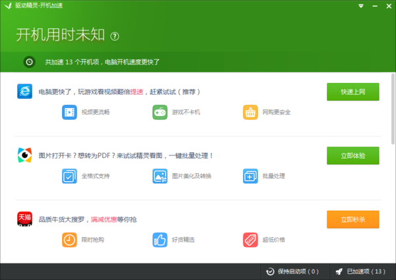The width and height of the screenshot is (396, 280).
Task: Click the 视频更流畅 video film icon
Action: coord(70,112)
